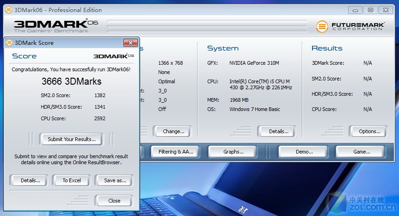Submit your benchmark results online
This screenshot has height=216, width=399.
[x=72, y=139]
